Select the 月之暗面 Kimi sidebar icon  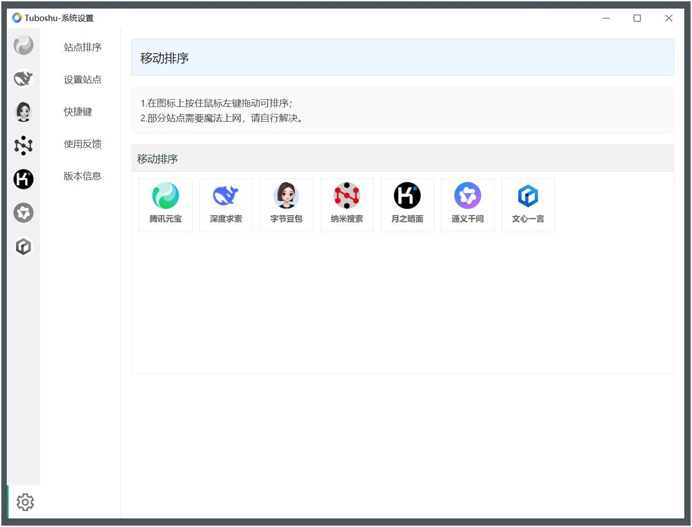[x=23, y=179]
